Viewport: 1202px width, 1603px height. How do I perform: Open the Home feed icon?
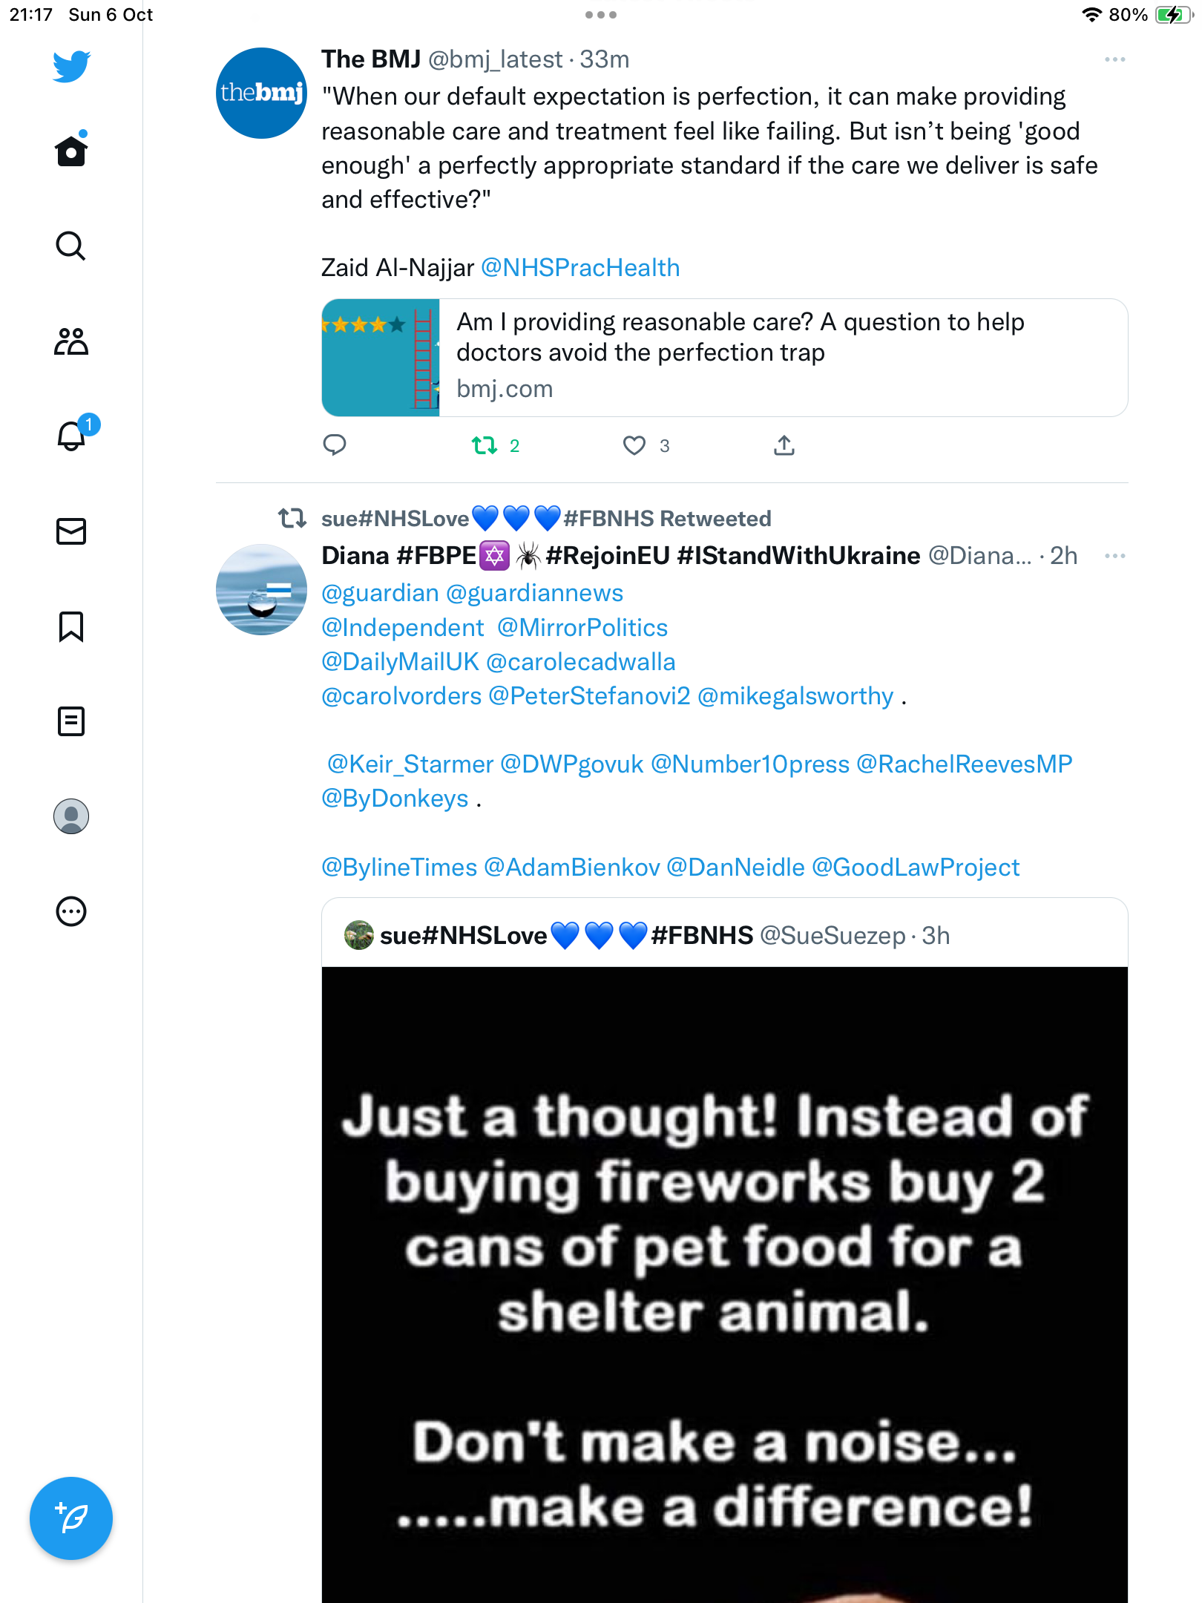[x=71, y=151]
